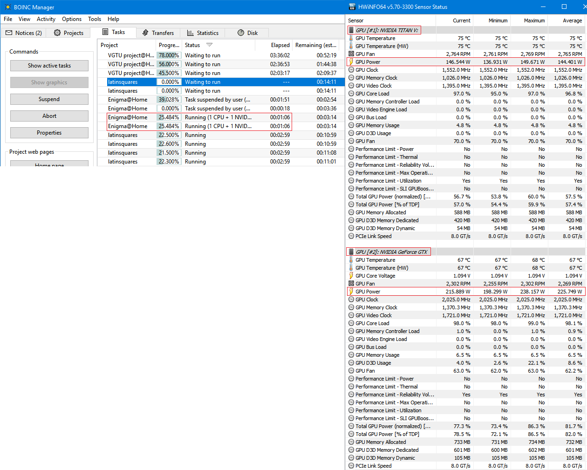Click the Progress column header

tap(169, 45)
